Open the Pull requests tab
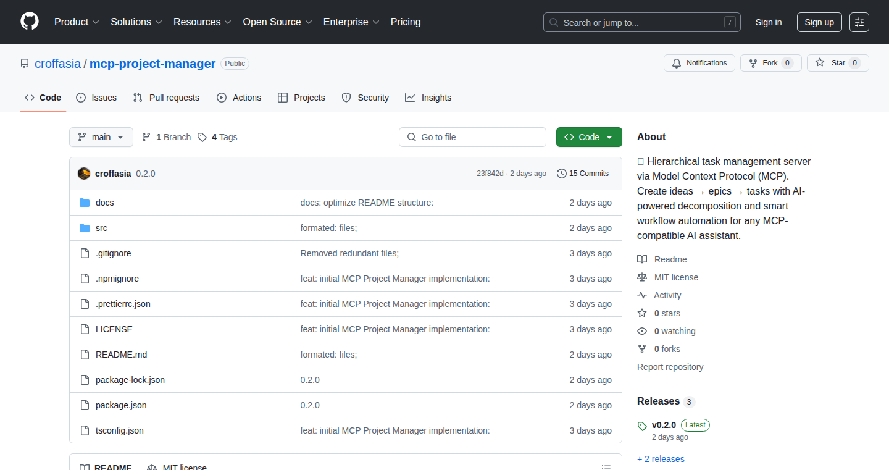 [x=167, y=98]
